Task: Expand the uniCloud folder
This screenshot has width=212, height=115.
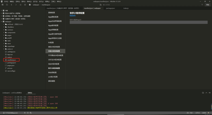Action: [x=4, y=24]
